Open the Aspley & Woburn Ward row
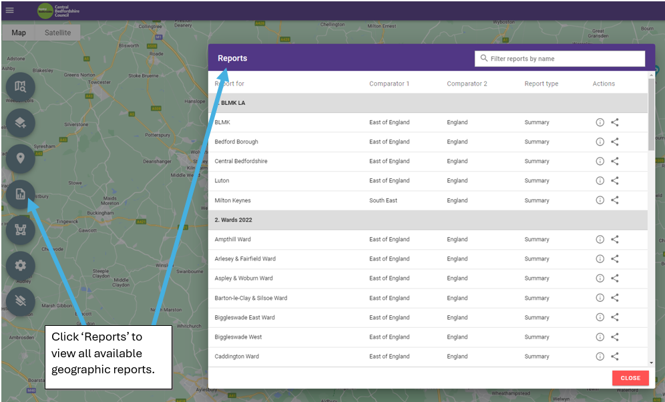Viewport: 665px width, 402px height. (428, 278)
